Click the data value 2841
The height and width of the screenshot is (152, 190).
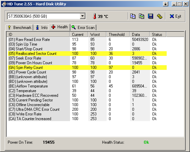point(136,72)
